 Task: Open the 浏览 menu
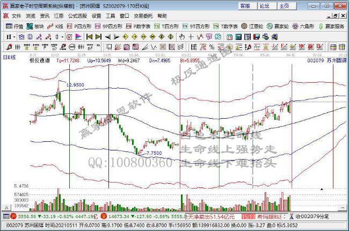(31, 16)
